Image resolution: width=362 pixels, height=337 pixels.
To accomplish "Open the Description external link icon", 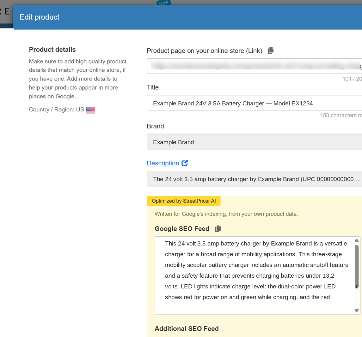I will 185,163.
